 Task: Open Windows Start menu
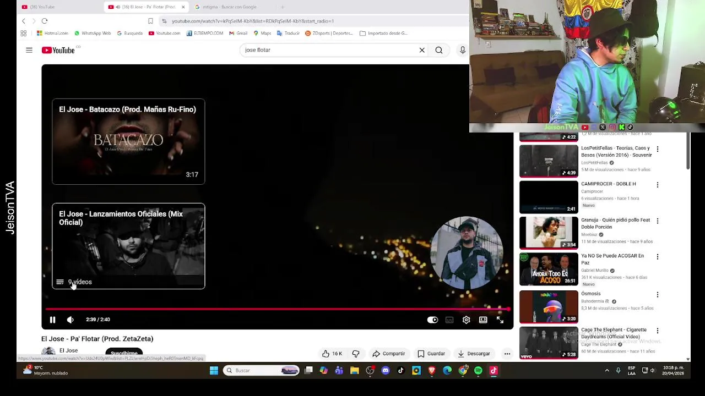click(214, 371)
